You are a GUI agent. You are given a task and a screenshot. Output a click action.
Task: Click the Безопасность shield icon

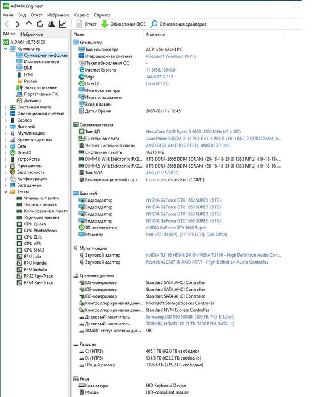click(13, 172)
